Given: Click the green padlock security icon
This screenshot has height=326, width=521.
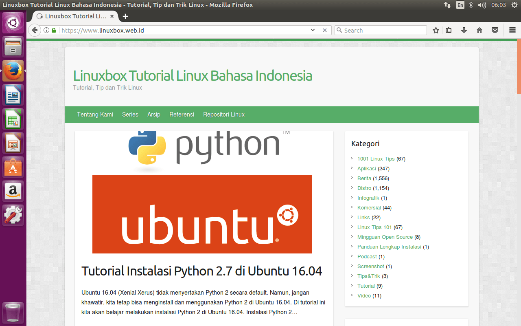Looking at the screenshot, I should [53, 30].
